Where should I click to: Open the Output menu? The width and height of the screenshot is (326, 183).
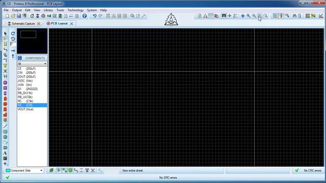[x=17, y=10]
